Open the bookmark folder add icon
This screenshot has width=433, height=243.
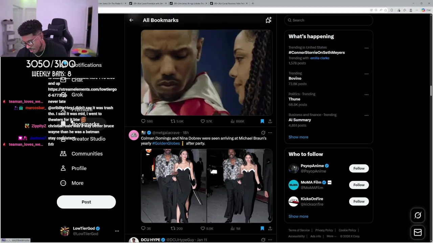coord(268,20)
